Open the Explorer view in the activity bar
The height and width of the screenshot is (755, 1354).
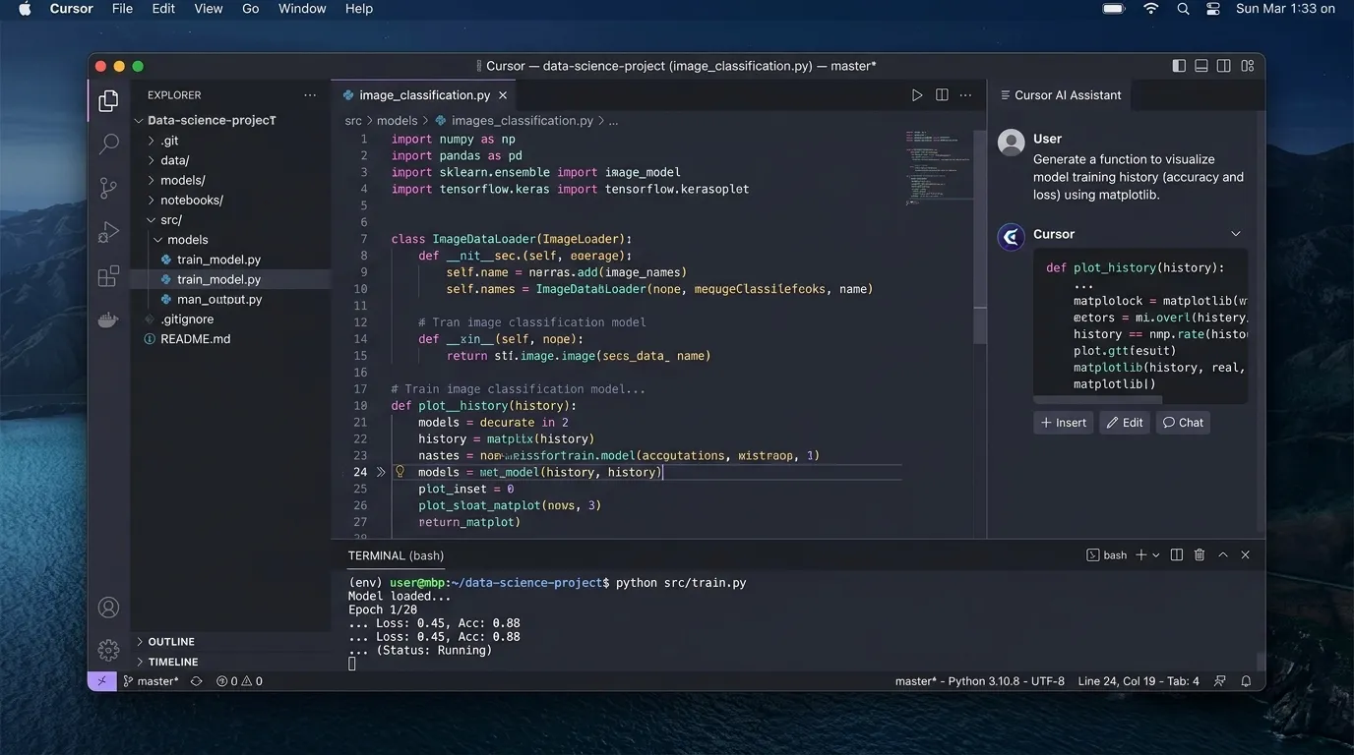(109, 100)
